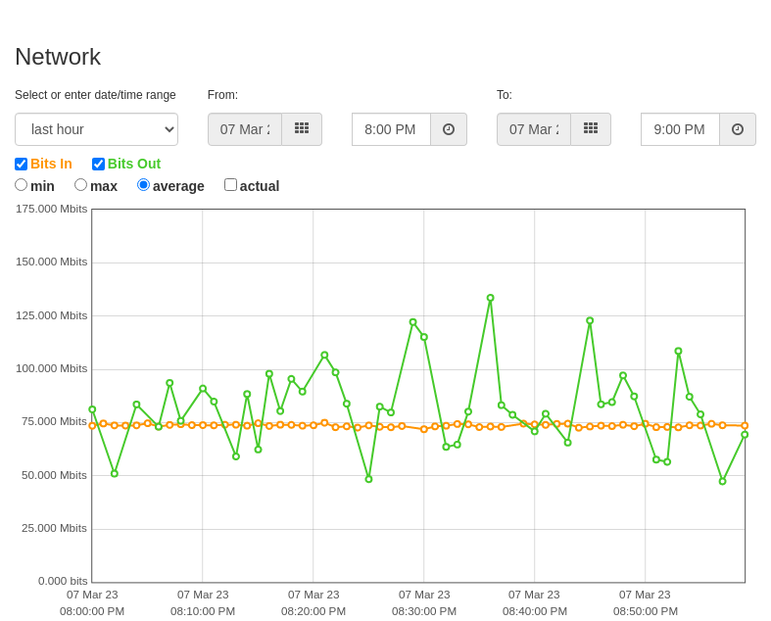
Task: Open the To date calendar grid icon
Action: 591,129
